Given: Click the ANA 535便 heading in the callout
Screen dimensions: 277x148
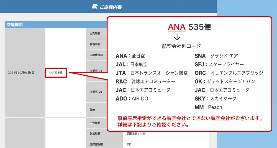Looking at the screenshot, I should tap(189, 27).
